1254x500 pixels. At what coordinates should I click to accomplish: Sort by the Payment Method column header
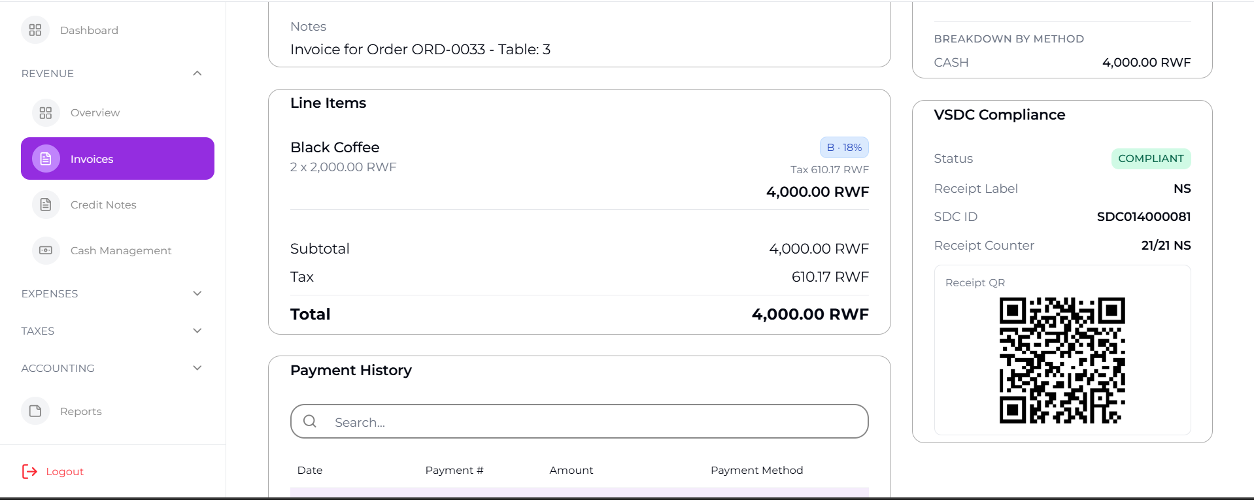tap(757, 470)
